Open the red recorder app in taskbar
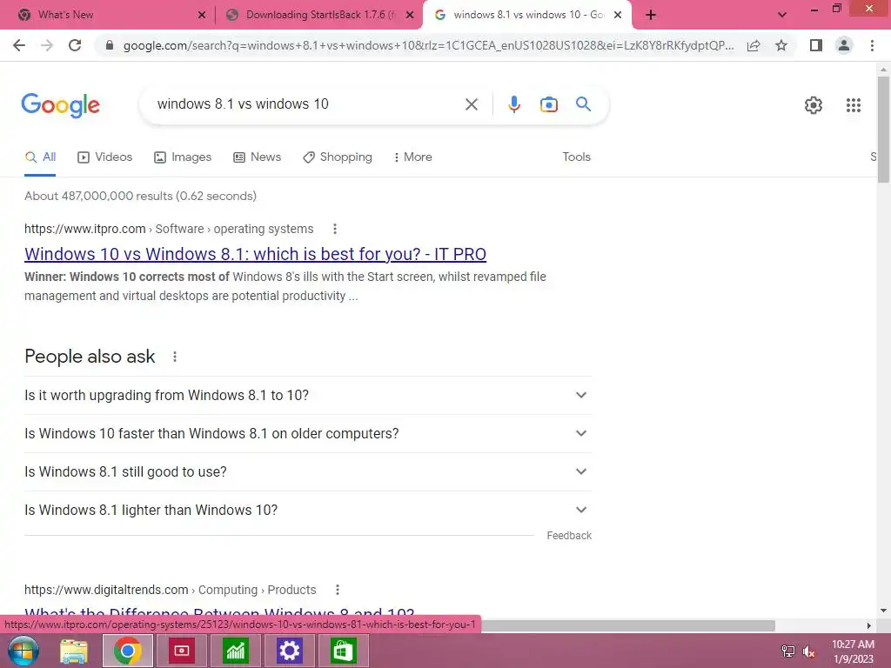891x668 pixels. [181, 651]
